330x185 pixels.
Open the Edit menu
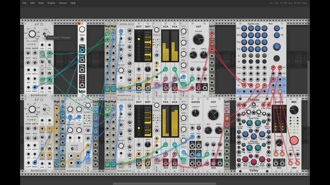coord(32,3)
